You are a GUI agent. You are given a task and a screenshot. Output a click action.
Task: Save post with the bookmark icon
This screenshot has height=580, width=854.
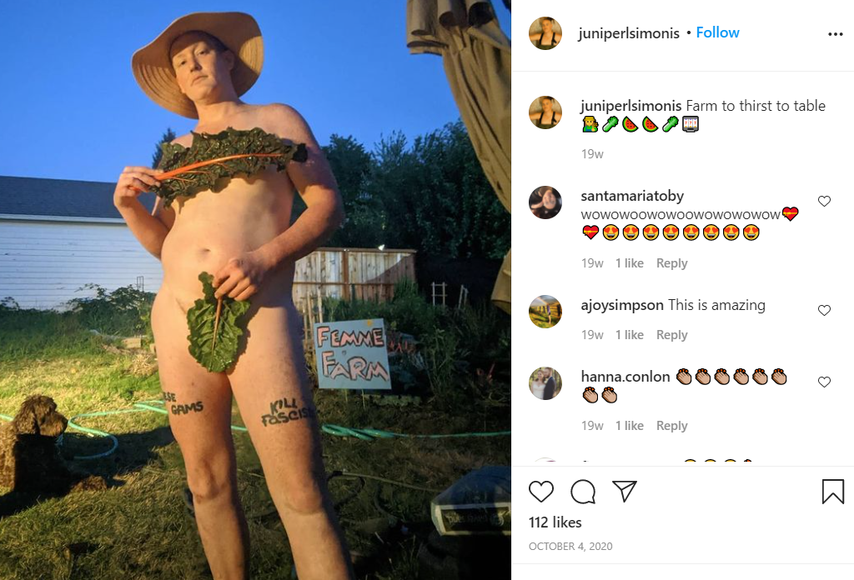(833, 492)
